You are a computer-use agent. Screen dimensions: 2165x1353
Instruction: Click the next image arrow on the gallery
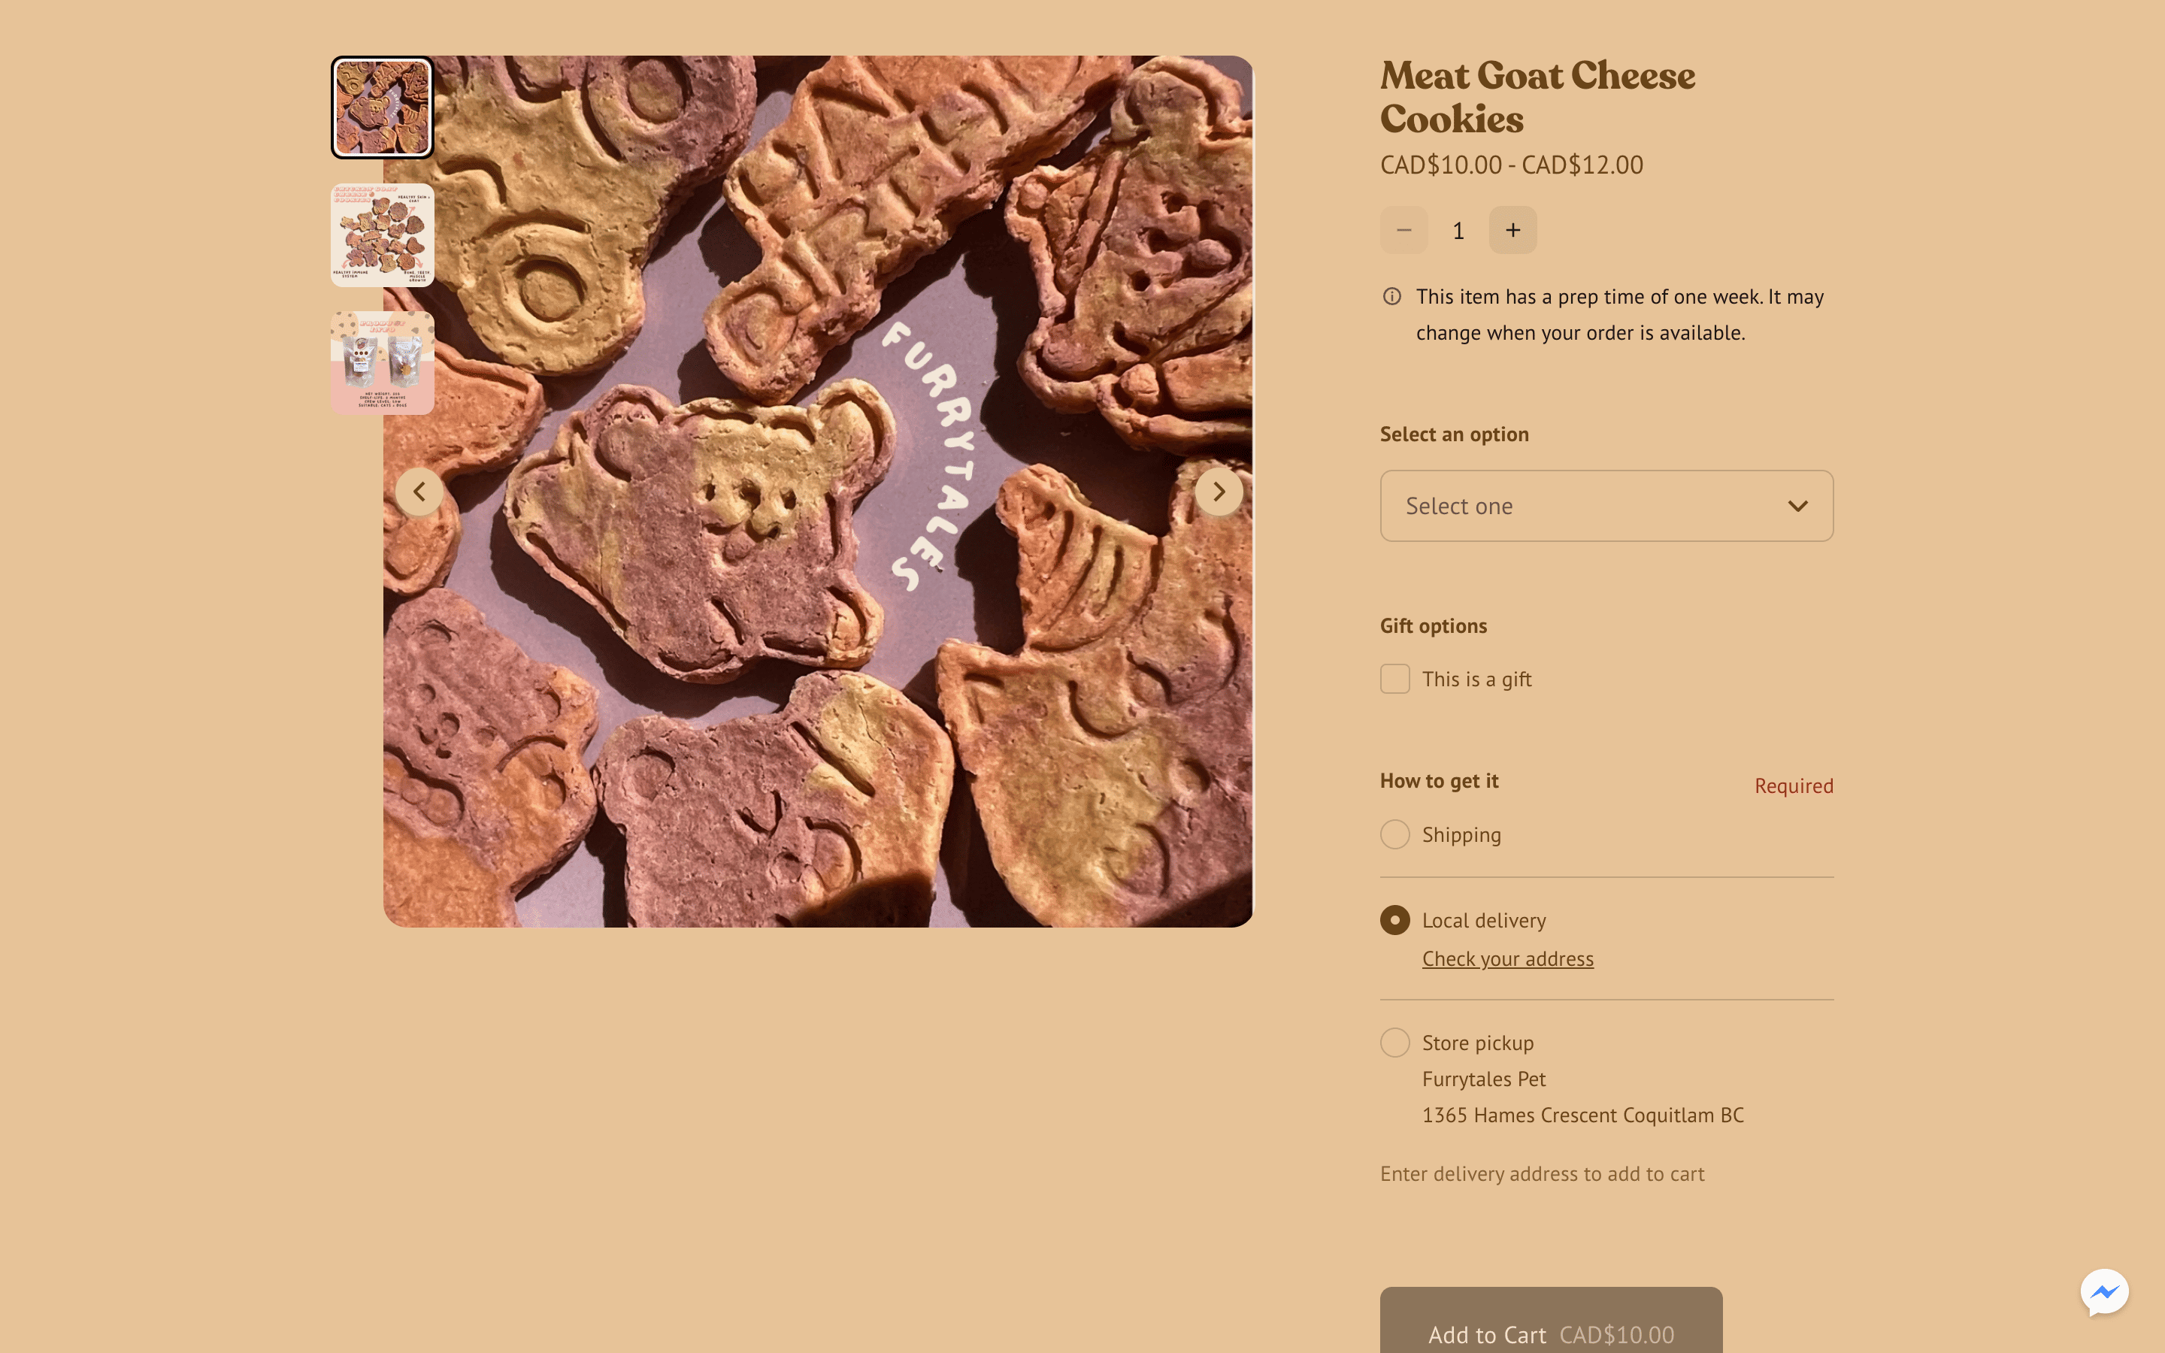tap(1219, 492)
